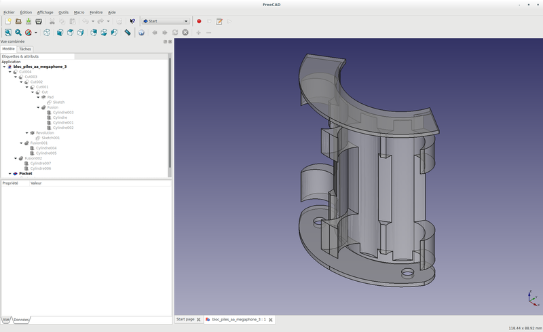The width and height of the screenshot is (543, 332).
Task: Save the document with the save icon
Action: 29,21
